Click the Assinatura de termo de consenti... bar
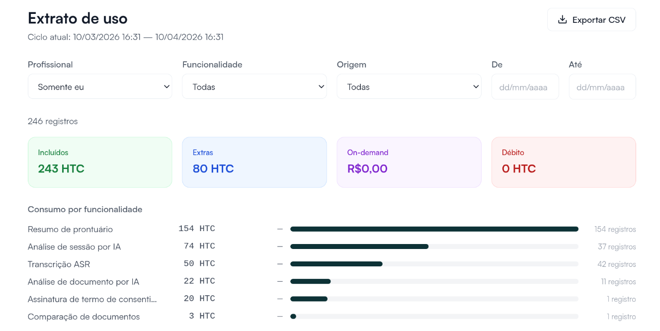 click(434, 299)
